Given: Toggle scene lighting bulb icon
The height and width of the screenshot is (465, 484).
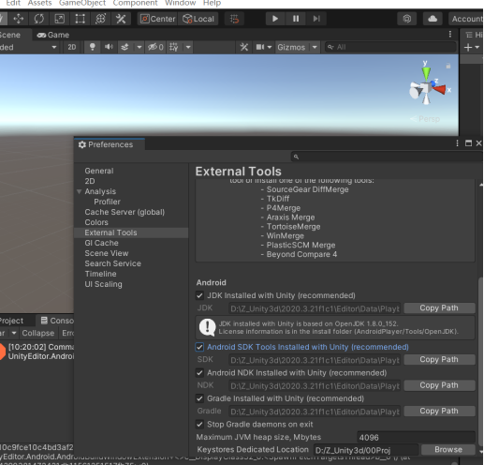Looking at the screenshot, I should click(x=93, y=47).
